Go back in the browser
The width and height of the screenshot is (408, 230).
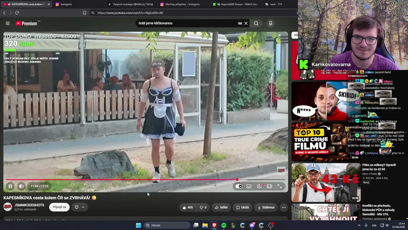tap(4, 13)
